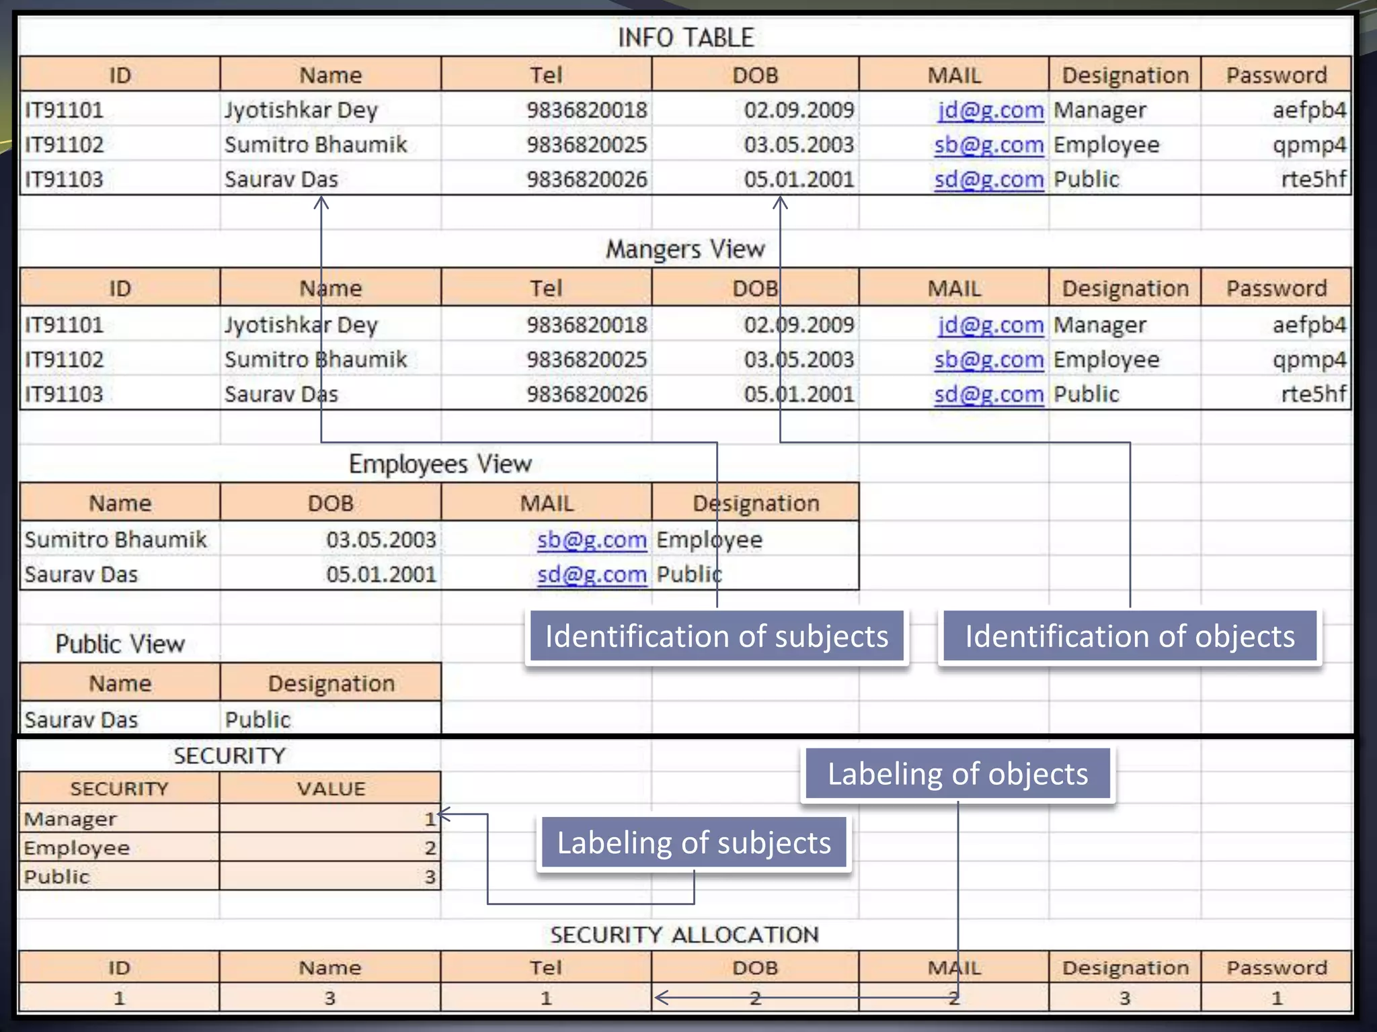Click DOB '03.05.2003' in Employees View
The image size is (1377, 1032).
(x=381, y=540)
